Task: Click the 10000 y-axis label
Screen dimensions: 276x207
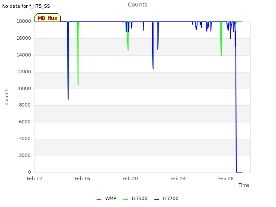Action: [24, 88]
